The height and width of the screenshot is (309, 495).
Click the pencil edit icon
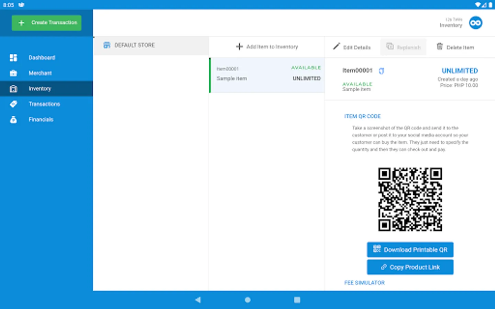pyautogui.click(x=336, y=46)
